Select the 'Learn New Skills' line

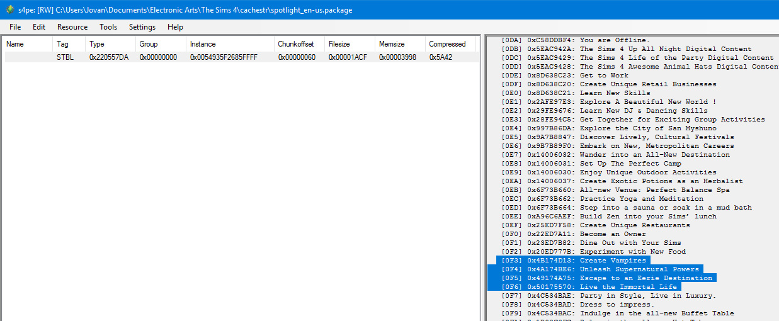(576, 93)
